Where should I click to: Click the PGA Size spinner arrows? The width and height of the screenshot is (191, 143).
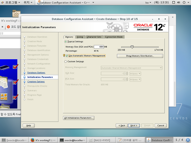127,79
